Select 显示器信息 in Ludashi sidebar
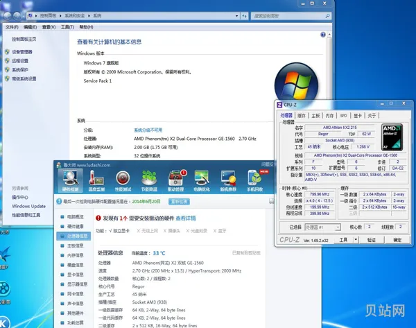The image size is (416, 328). (x=74, y=284)
